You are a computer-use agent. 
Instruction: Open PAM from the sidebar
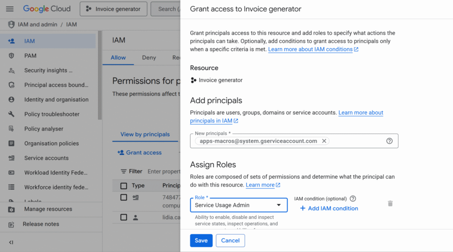pos(31,56)
